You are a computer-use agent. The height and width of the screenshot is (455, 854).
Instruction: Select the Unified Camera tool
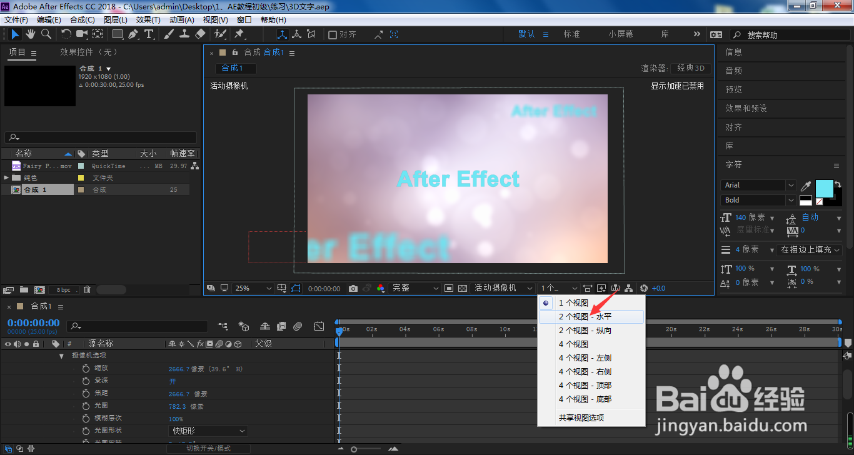(82, 34)
